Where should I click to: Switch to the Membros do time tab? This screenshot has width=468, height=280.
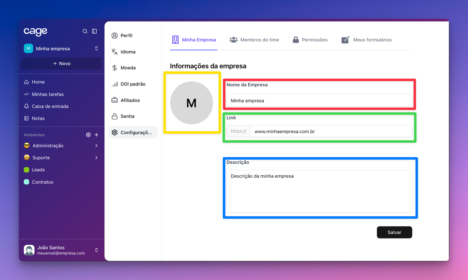(x=254, y=40)
